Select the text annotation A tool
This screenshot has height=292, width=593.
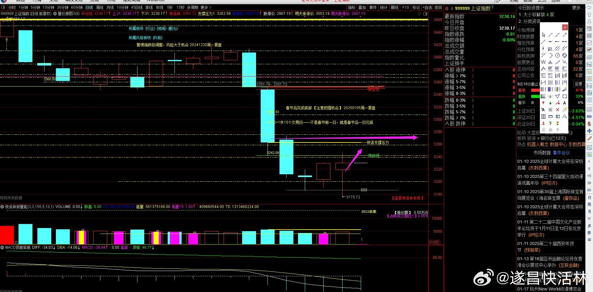(565, 103)
